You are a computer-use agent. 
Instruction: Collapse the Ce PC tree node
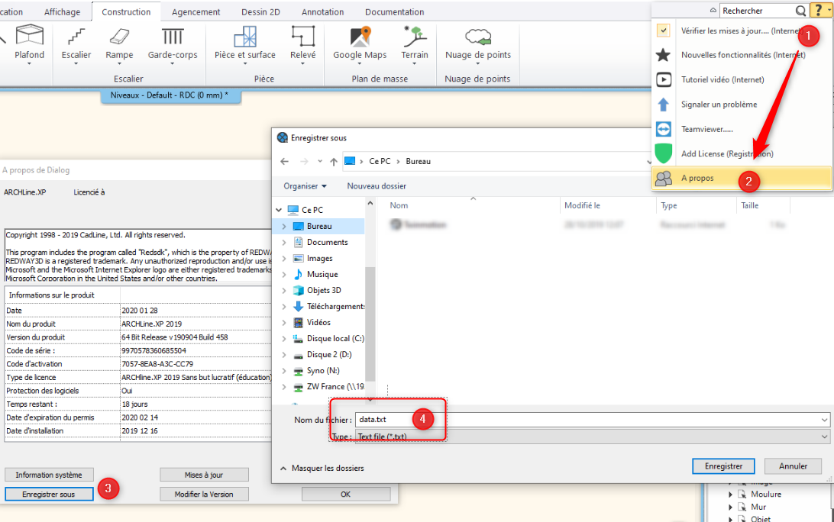click(280, 210)
